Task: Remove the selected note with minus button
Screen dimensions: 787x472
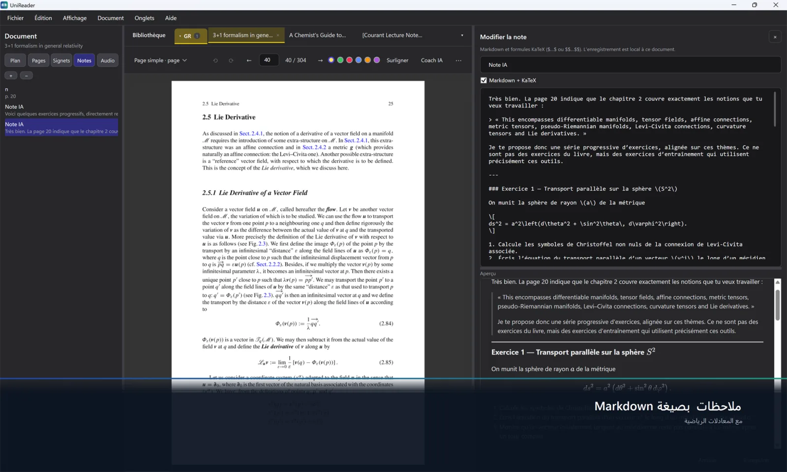Action: [x=27, y=76]
